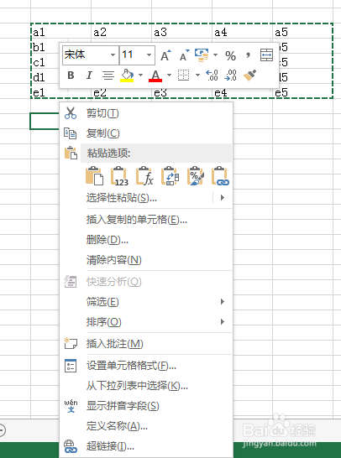Viewport: 341px width, 458px height.
Task: Choose 插入批注(M) menu item
Action: click(145, 344)
